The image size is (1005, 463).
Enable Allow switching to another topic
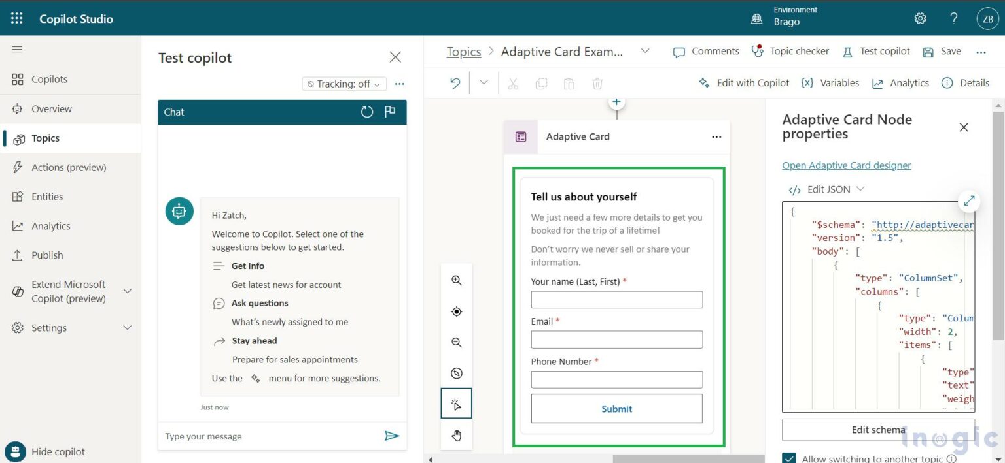point(789,458)
